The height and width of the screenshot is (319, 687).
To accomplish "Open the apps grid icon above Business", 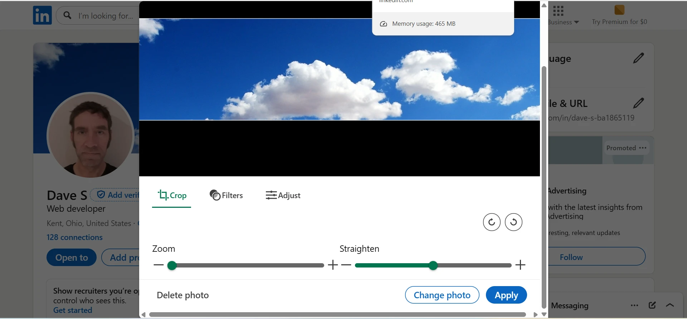I will point(558,11).
